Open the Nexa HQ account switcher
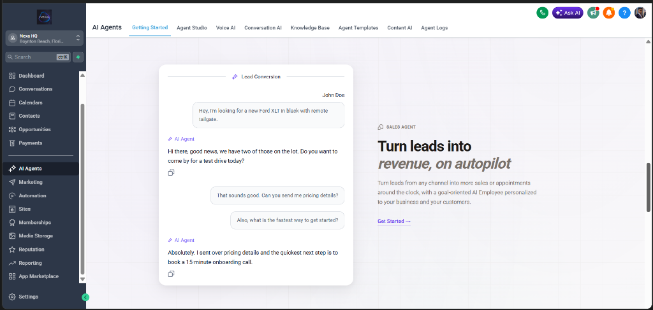Screen dimensions: 653x310 coord(45,38)
